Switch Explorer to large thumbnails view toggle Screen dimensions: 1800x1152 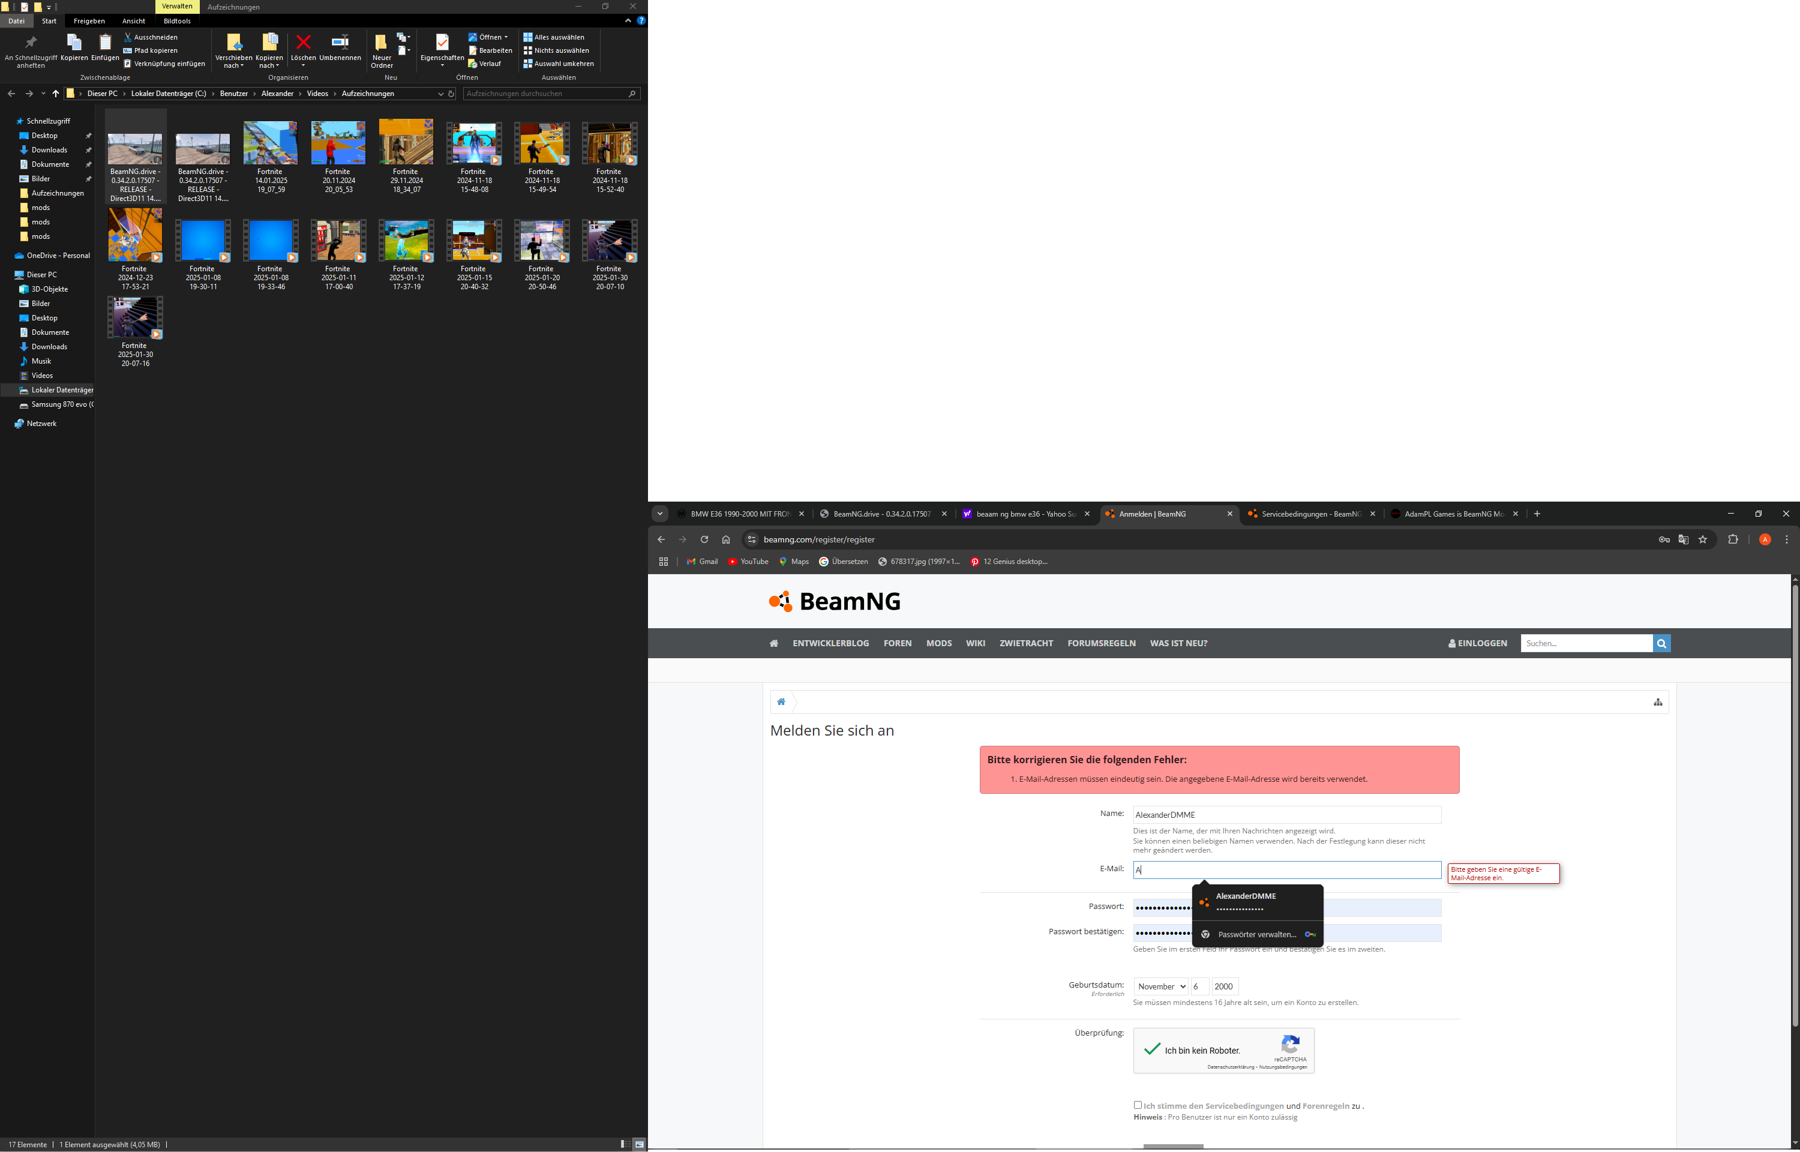tap(640, 1145)
